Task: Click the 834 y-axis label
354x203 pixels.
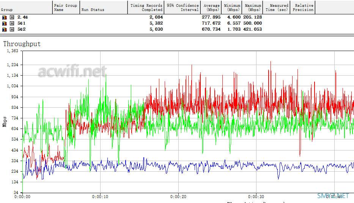Action: click(15, 108)
